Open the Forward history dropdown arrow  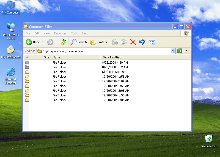pos(57,42)
